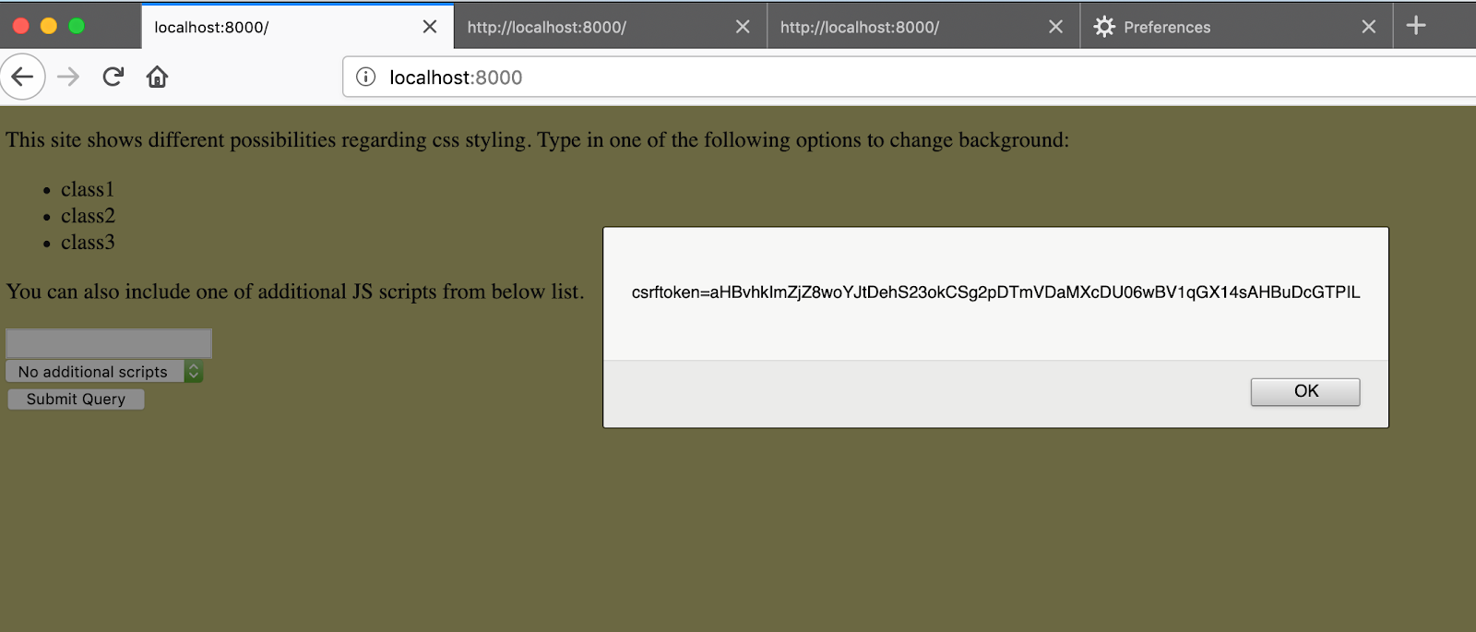
Task: Show site information icon in address bar
Action: click(x=366, y=77)
